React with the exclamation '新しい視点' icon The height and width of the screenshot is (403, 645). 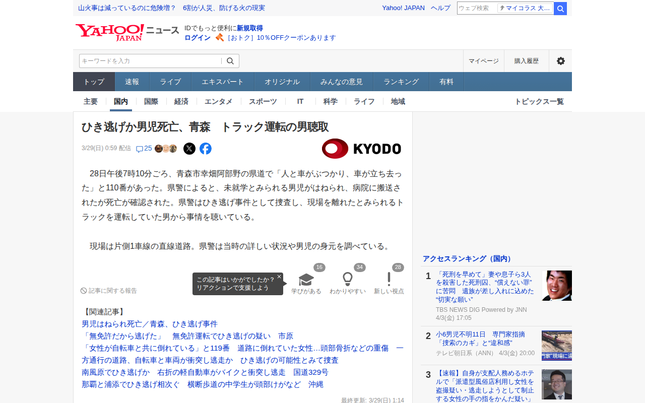pos(389,280)
